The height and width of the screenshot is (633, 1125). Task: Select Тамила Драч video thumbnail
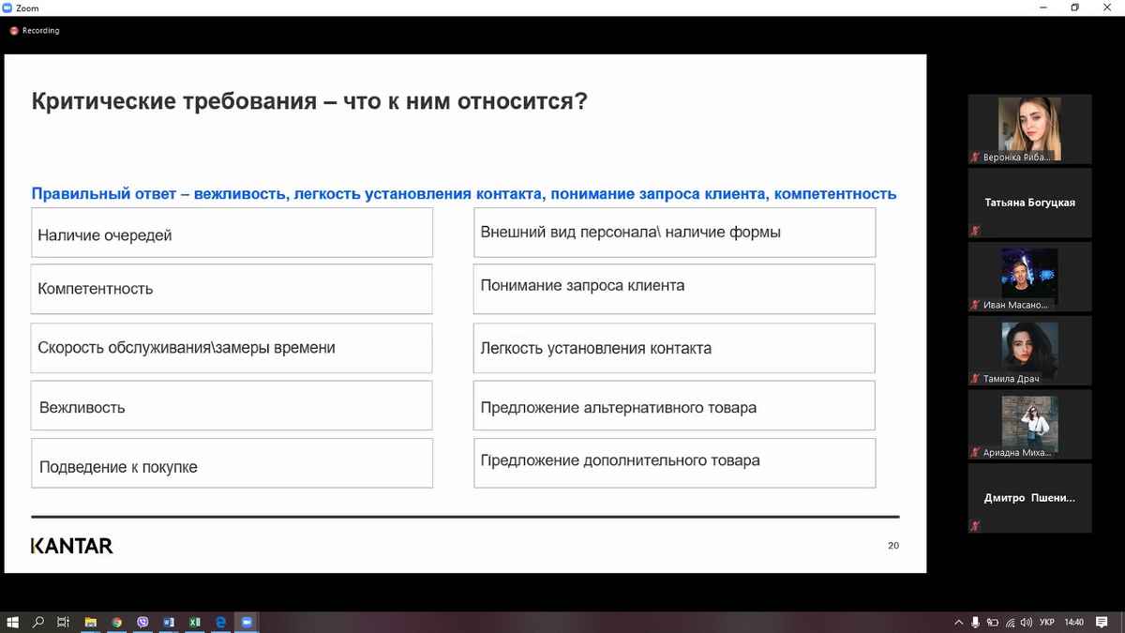[1029, 351]
